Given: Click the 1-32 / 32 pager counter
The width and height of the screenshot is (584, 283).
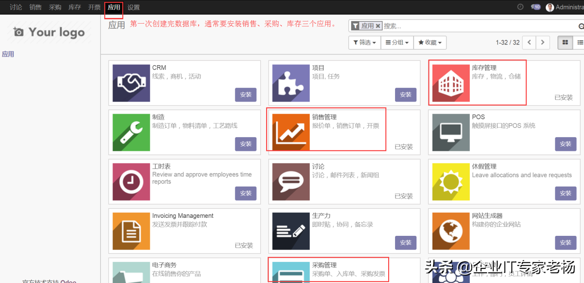Looking at the screenshot, I should pyautogui.click(x=508, y=42).
